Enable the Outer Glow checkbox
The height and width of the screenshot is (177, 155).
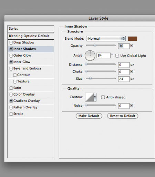11,56
